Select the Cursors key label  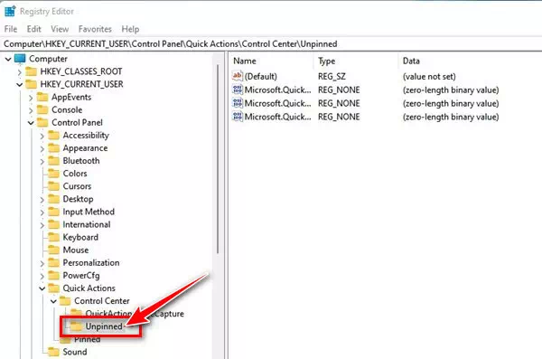click(x=77, y=186)
